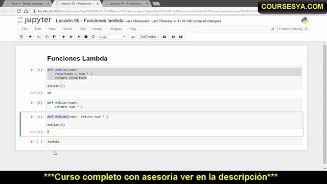Click the In [1] doblar code cell
Screen dimensions: 327x184
(174, 78)
